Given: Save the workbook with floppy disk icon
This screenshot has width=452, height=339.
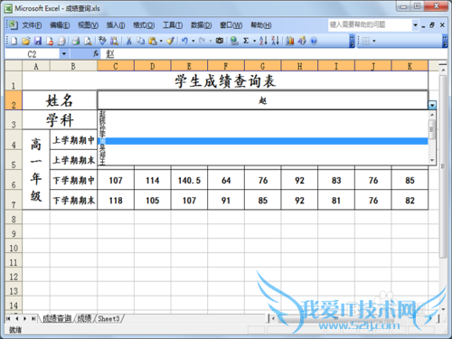Looking at the screenshot, I should [x=38, y=41].
